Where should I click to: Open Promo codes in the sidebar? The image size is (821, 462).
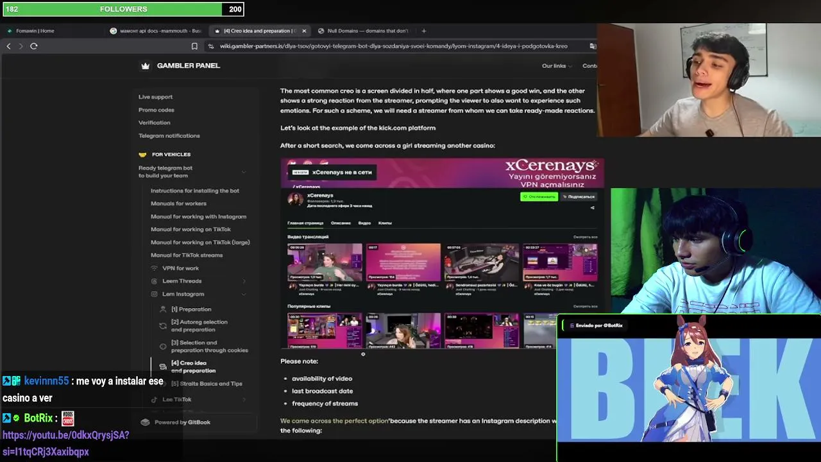click(x=157, y=110)
